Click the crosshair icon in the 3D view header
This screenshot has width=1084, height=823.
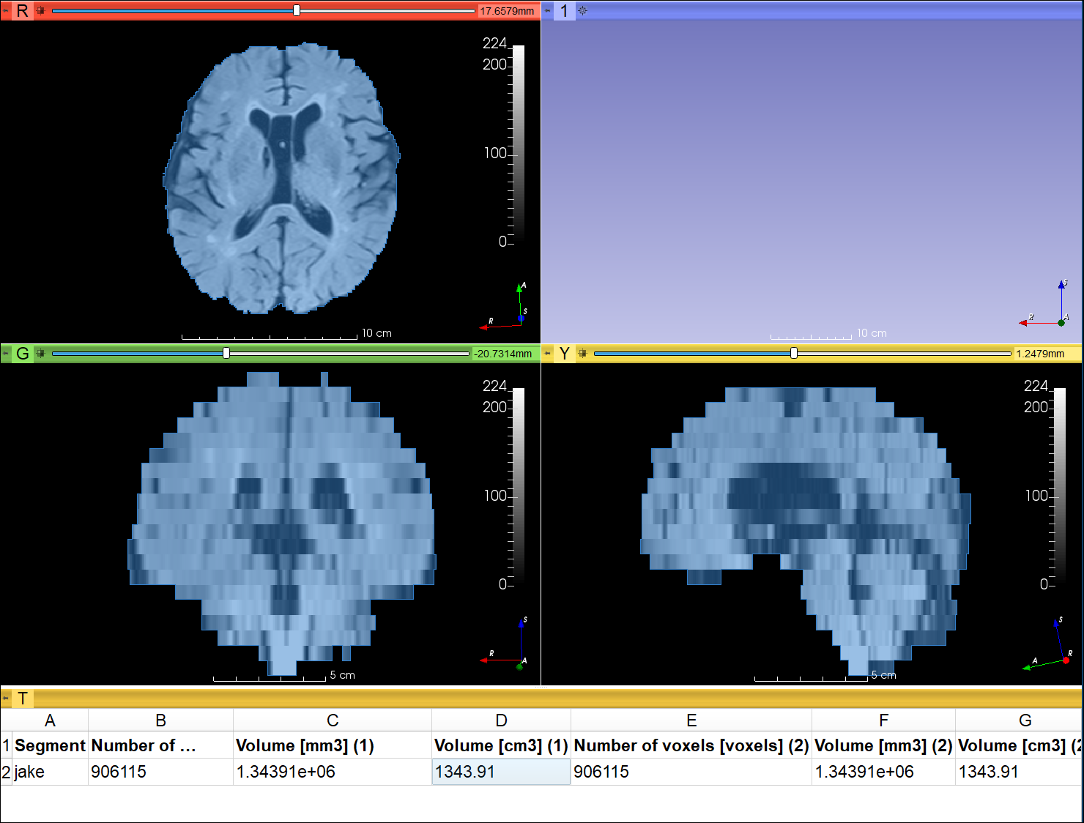pyautogui.click(x=582, y=11)
